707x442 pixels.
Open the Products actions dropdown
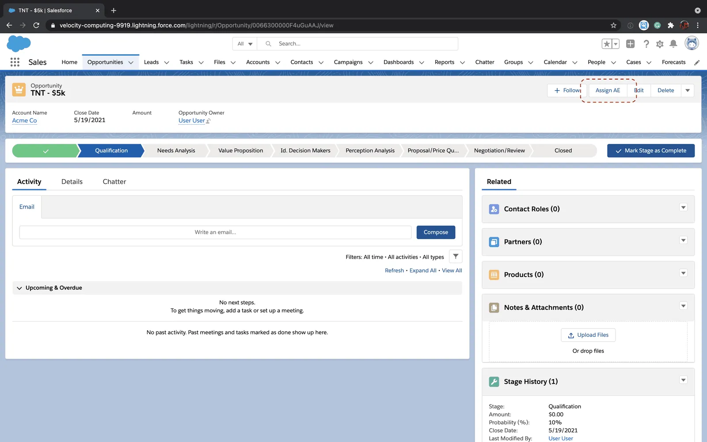click(x=683, y=273)
